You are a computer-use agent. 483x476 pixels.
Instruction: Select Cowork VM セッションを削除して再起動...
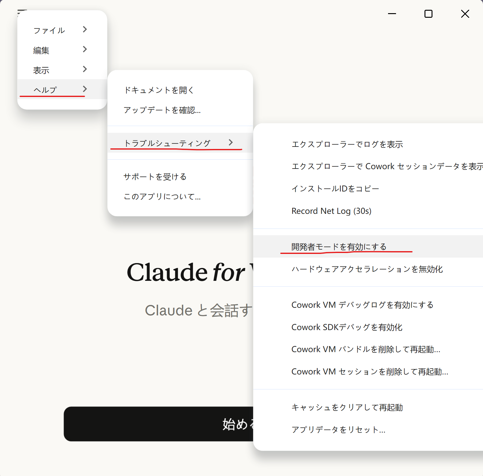click(368, 371)
